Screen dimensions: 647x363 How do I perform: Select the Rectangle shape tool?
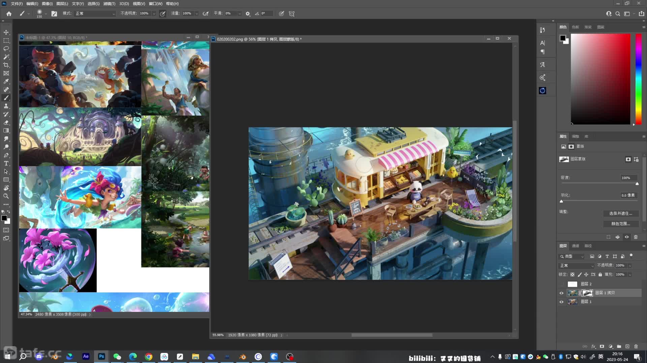[x=6, y=179]
